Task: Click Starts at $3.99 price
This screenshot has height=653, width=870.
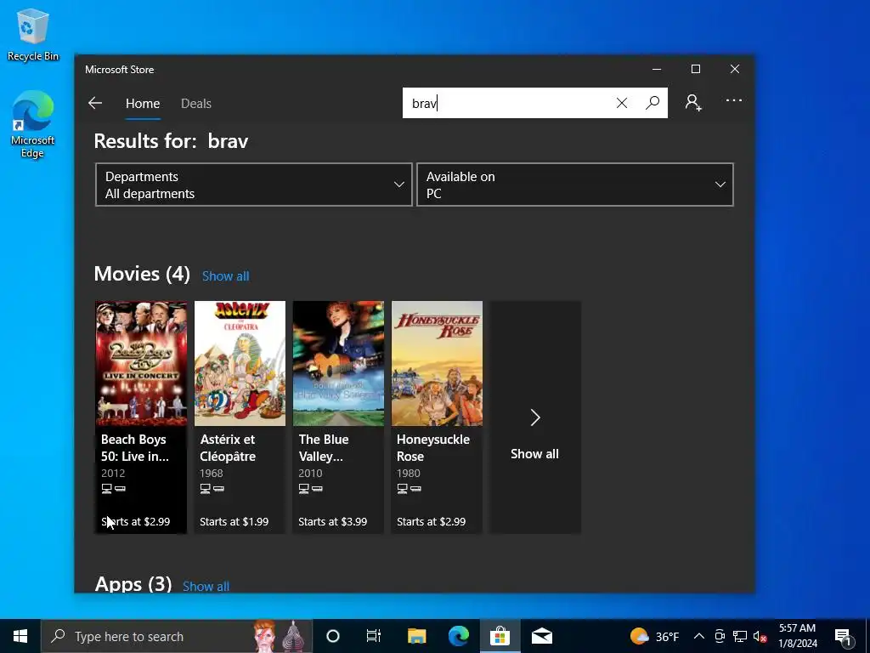Action: tap(333, 521)
